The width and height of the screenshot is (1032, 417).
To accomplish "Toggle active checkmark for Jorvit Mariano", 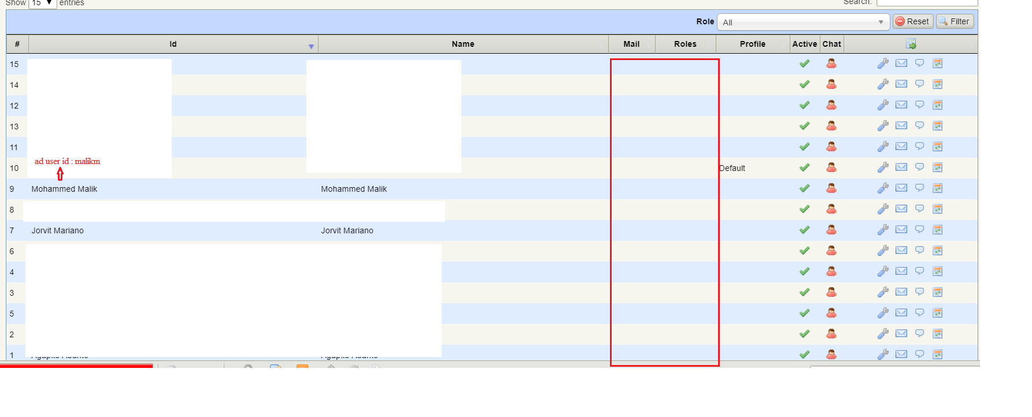I will 804,230.
